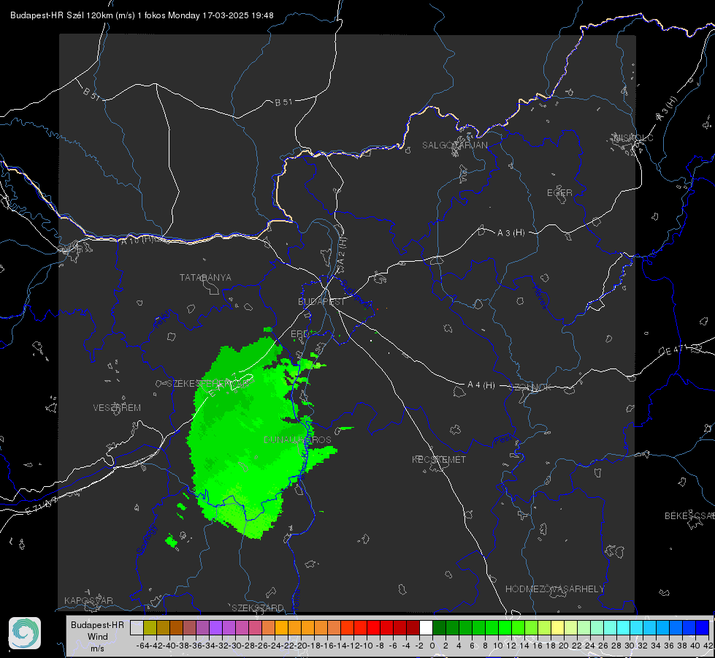Viewport: 715px width, 658px height.
Task: Click the SZEKSZARD city label
Action: [x=258, y=608]
